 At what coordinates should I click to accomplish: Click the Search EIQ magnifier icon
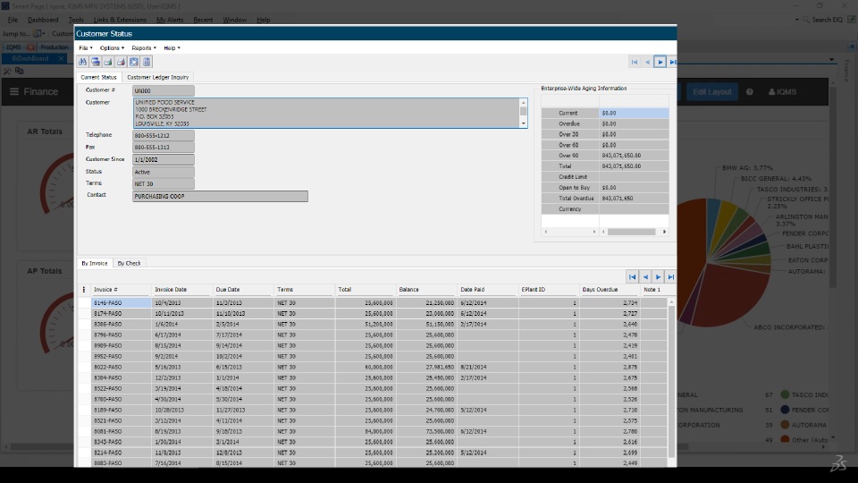(x=806, y=20)
